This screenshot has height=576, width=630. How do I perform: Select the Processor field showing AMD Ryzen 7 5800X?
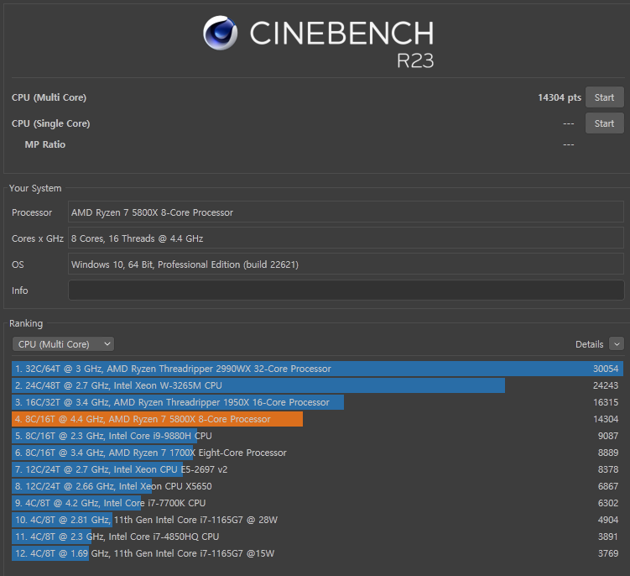[346, 212]
